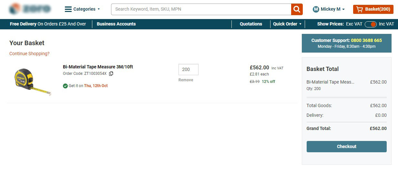Viewport: 398px width, 170px height.
Task: Click 'Show Prices:' label
Action: click(x=331, y=24)
